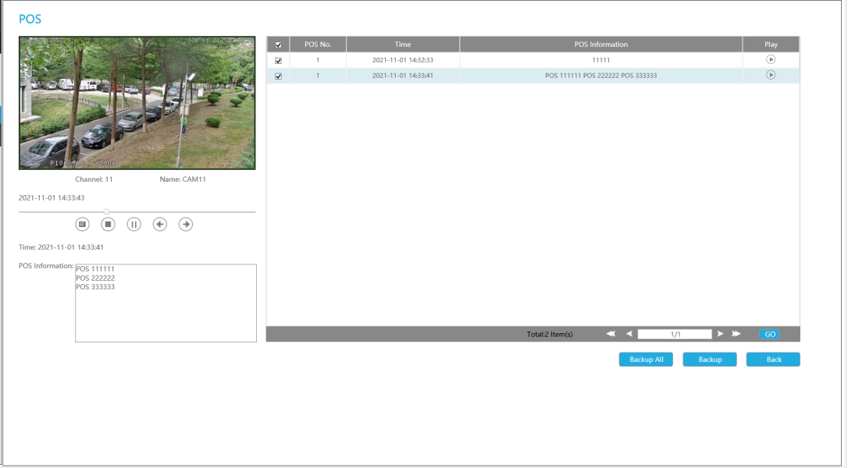Stop the video playback

(x=109, y=225)
